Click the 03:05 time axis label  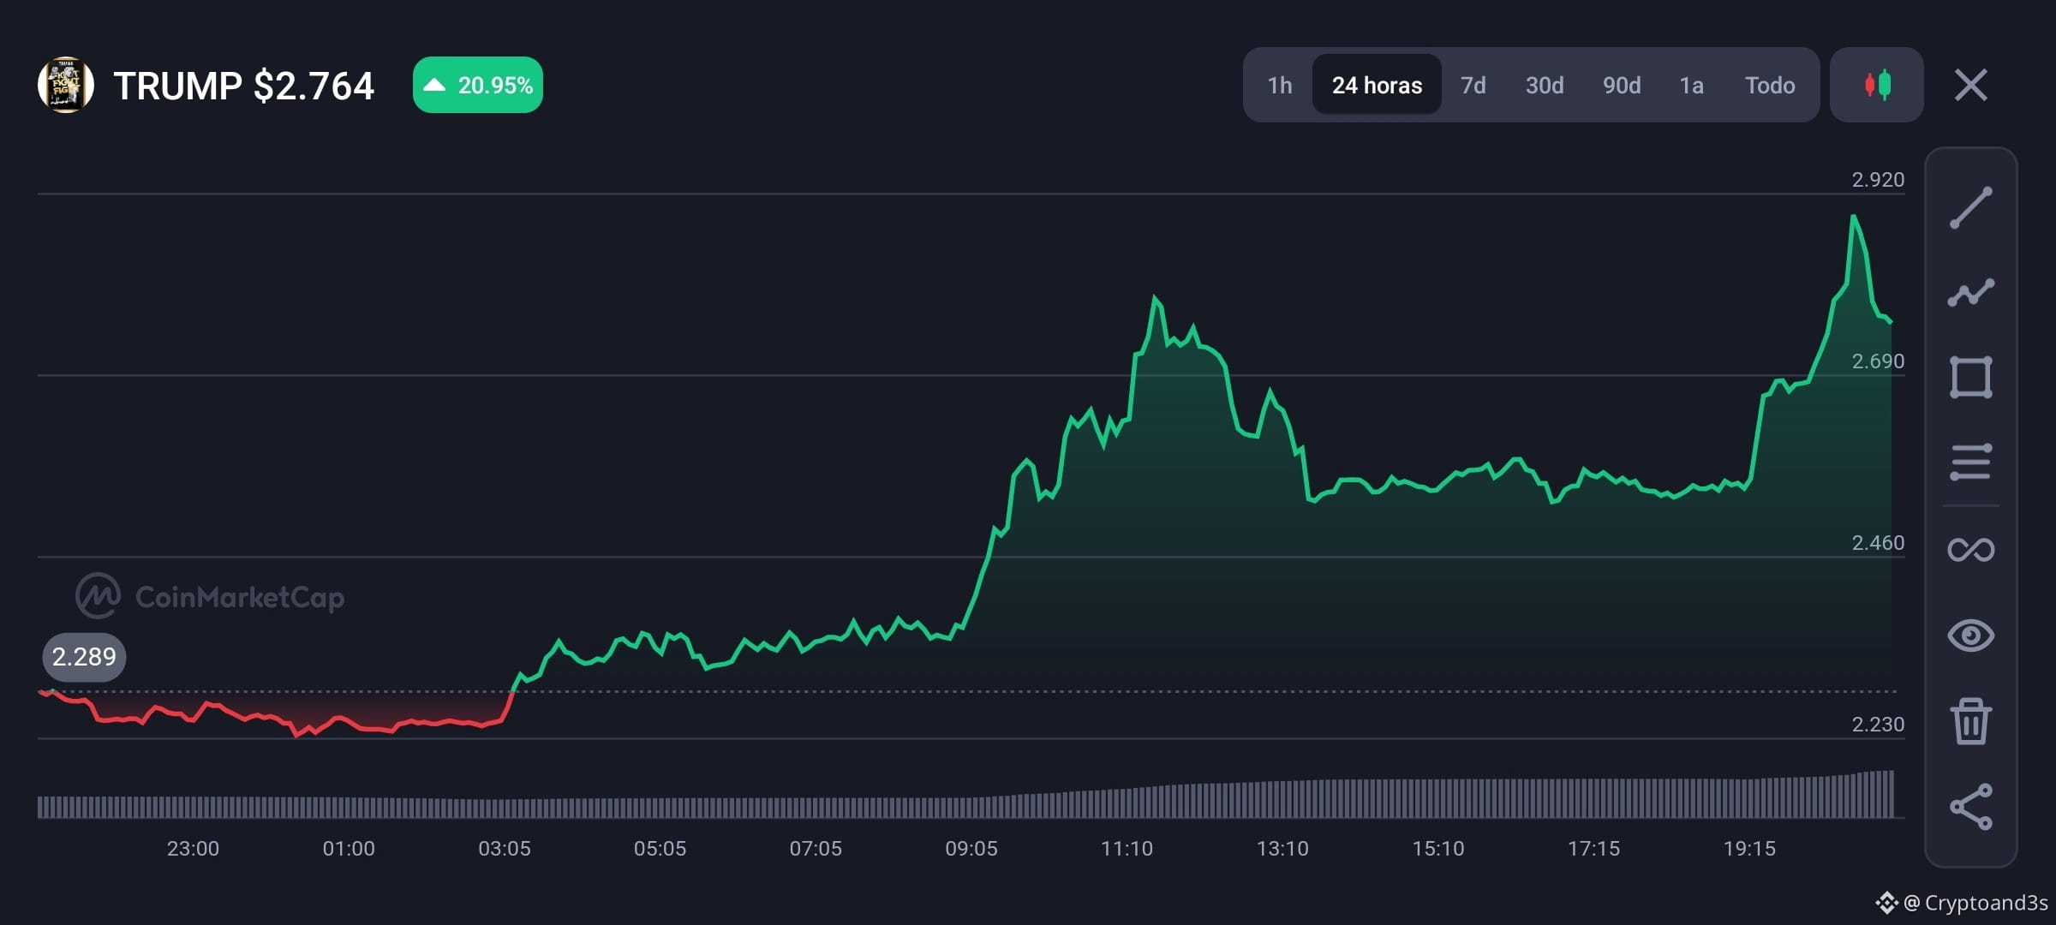point(505,849)
